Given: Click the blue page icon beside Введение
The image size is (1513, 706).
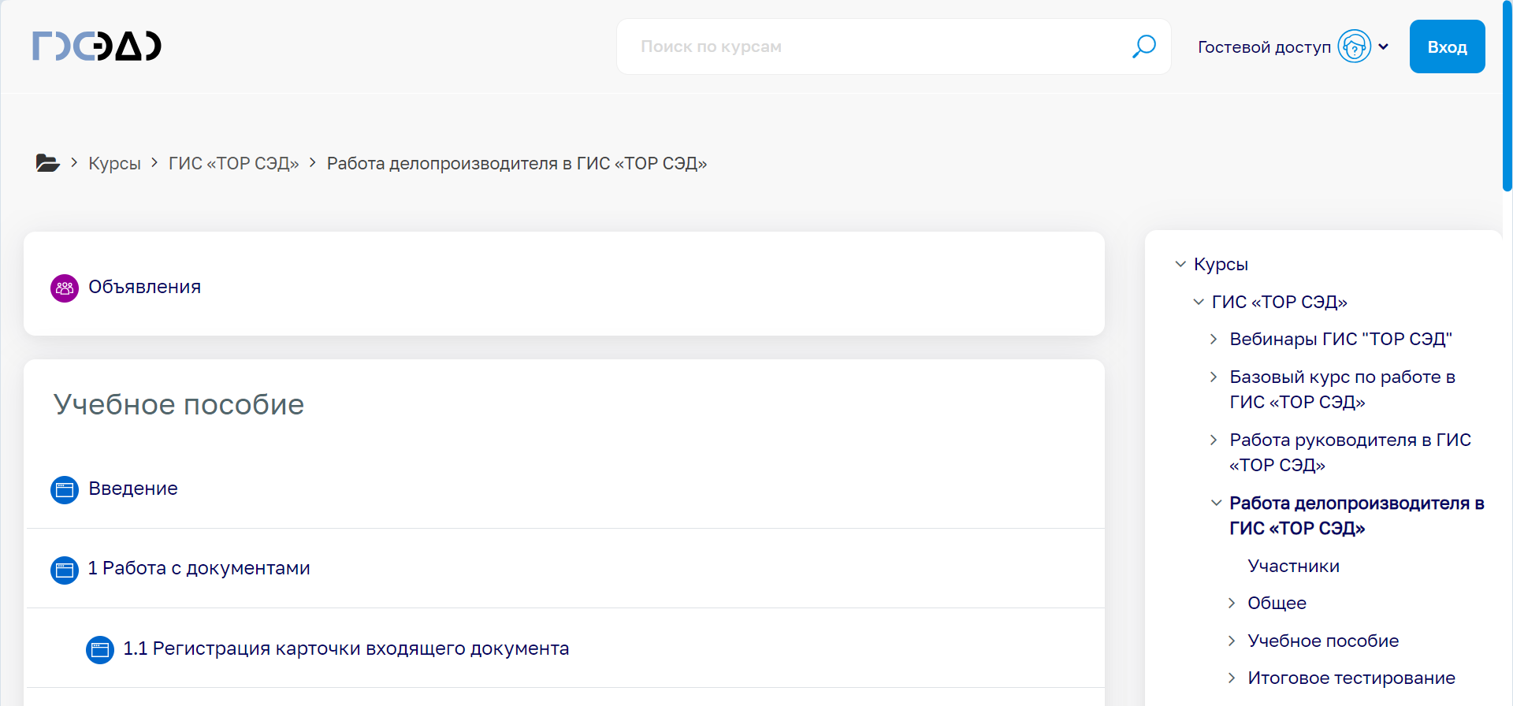Looking at the screenshot, I should coord(65,489).
